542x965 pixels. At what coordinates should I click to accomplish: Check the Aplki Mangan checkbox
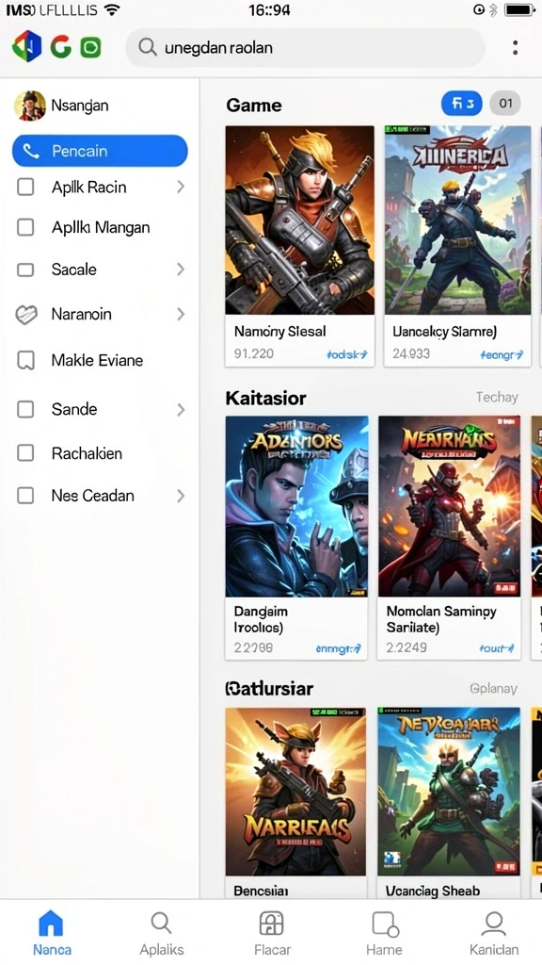pos(25,228)
